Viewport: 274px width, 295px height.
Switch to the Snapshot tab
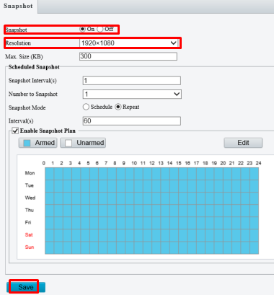(x=18, y=6)
